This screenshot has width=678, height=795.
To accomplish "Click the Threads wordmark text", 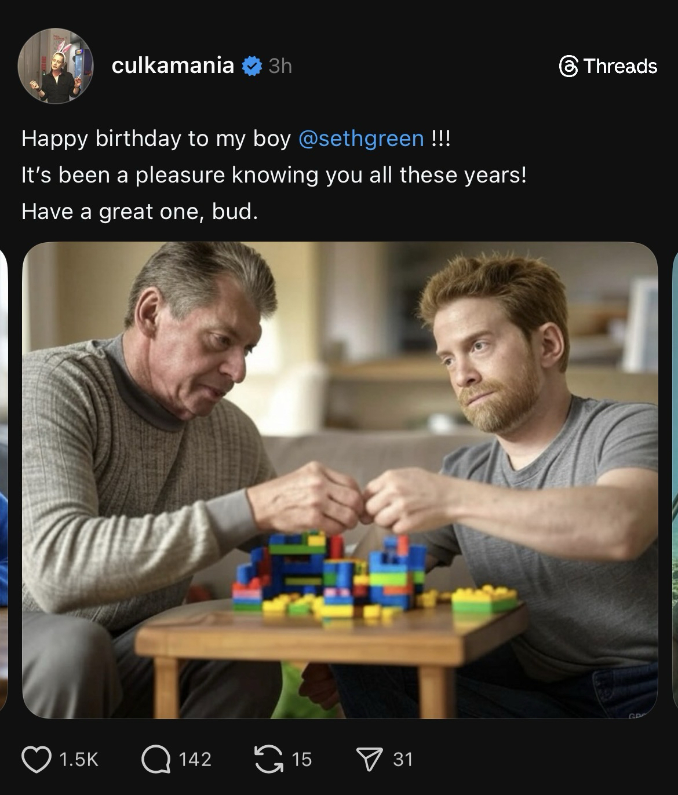I will pos(621,66).
